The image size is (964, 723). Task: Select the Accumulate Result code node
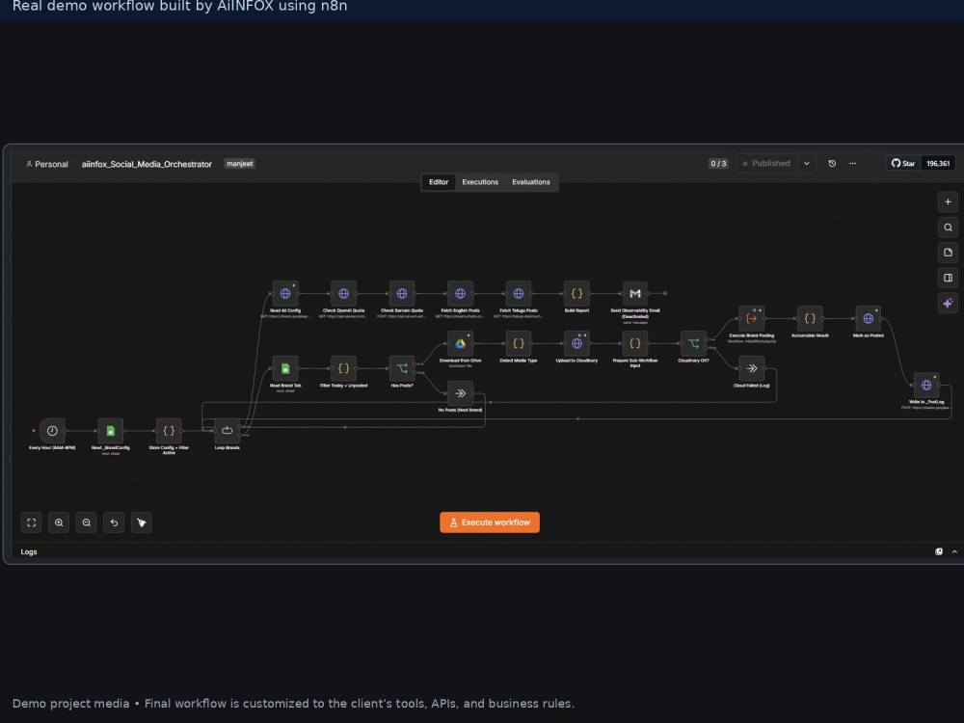pos(810,319)
